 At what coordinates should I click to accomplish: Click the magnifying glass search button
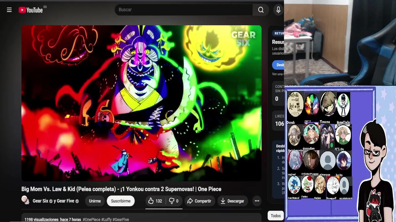pyautogui.click(x=261, y=10)
